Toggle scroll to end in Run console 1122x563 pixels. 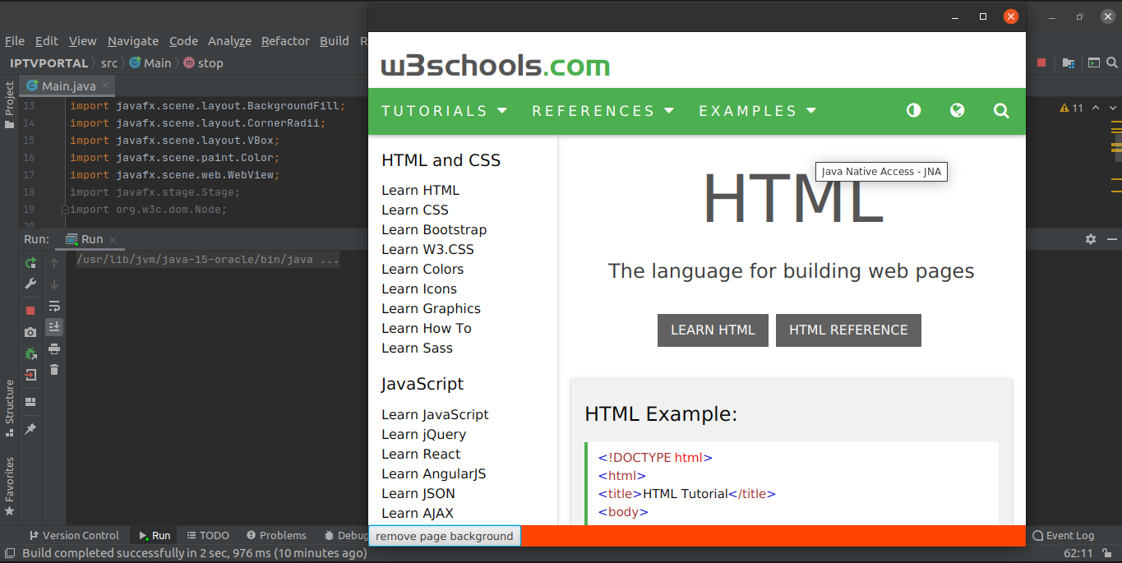click(x=54, y=327)
